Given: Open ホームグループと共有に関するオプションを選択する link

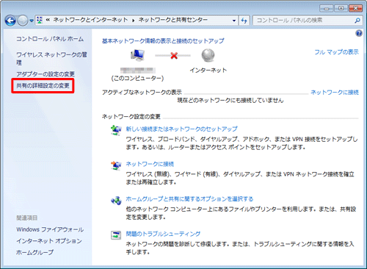Looking at the screenshot, I should (x=189, y=198).
